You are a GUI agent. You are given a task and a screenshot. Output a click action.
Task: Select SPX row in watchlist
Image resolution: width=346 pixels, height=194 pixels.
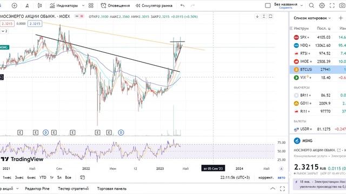click(318, 37)
